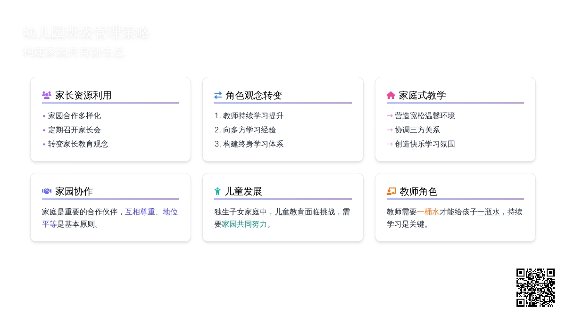Click the green highlighted text 家园共同努力
This screenshot has width=566, height=318.
click(244, 224)
